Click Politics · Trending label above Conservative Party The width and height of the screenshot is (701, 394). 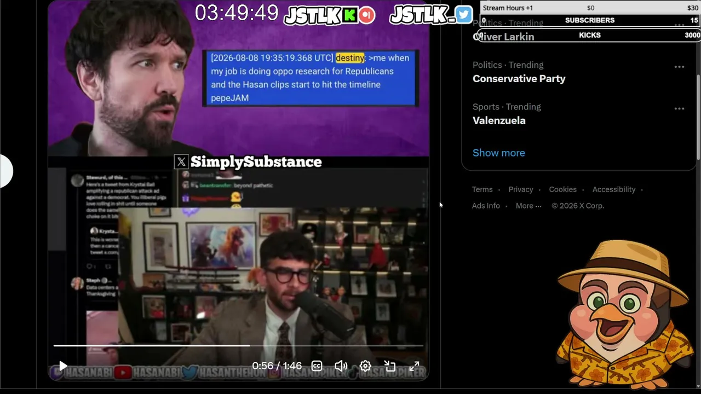tap(508, 65)
